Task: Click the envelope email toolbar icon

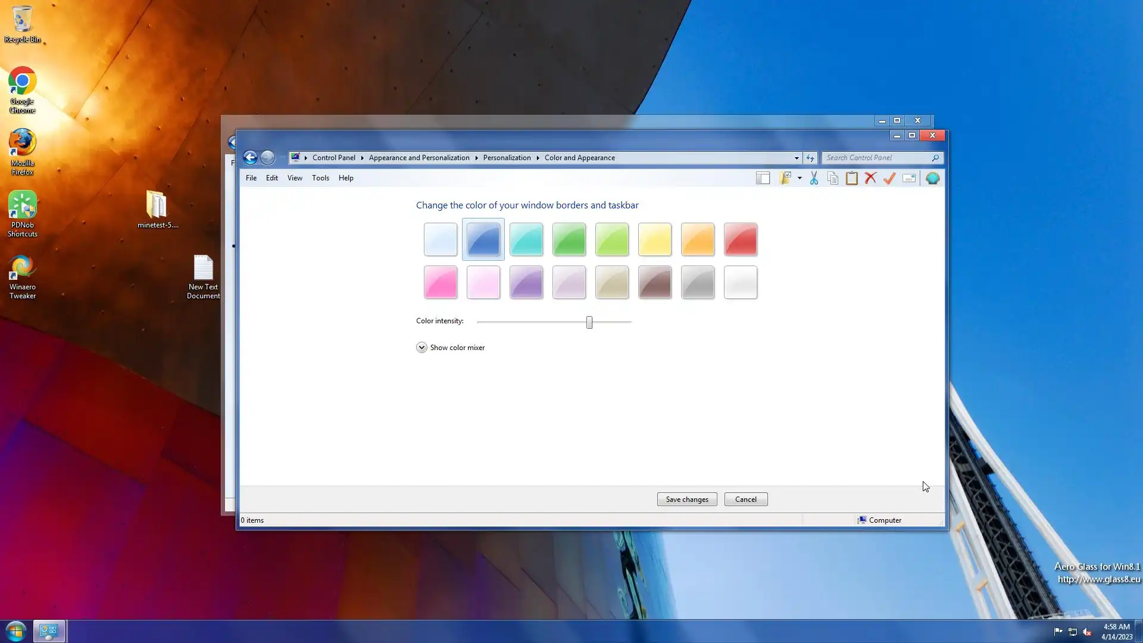Action: 909,178
